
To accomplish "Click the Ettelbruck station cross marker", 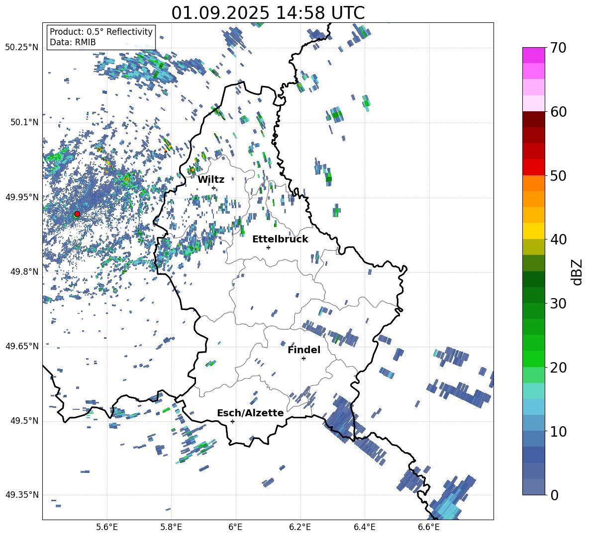I will [x=268, y=247].
